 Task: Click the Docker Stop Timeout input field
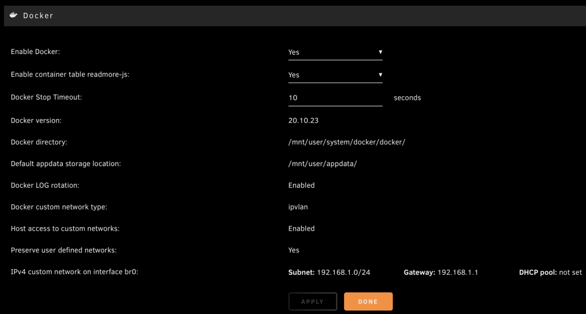[335, 98]
